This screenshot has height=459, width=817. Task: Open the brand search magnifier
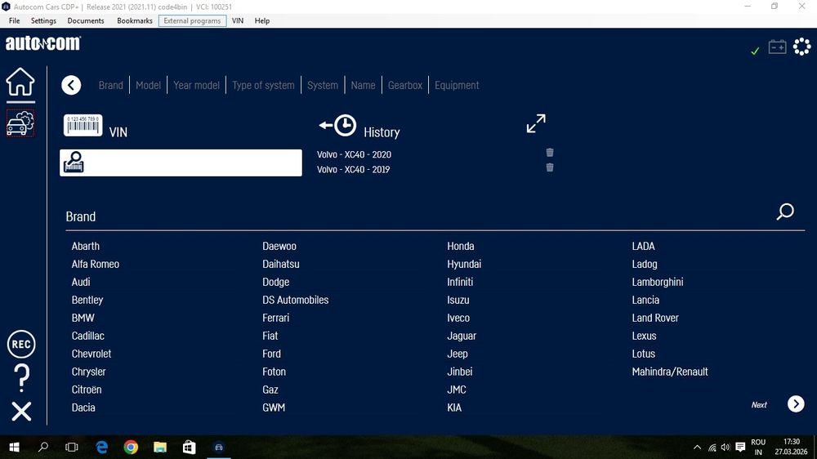(785, 212)
